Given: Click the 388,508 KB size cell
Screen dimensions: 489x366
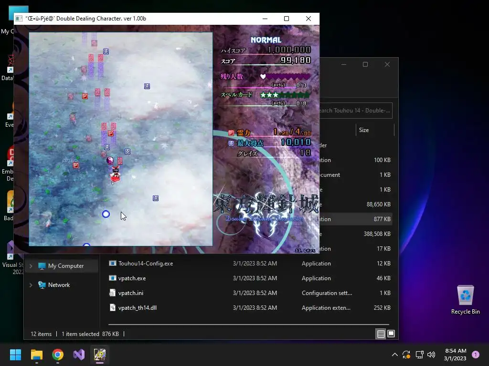Looking at the screenshot, I should point(377,234).
